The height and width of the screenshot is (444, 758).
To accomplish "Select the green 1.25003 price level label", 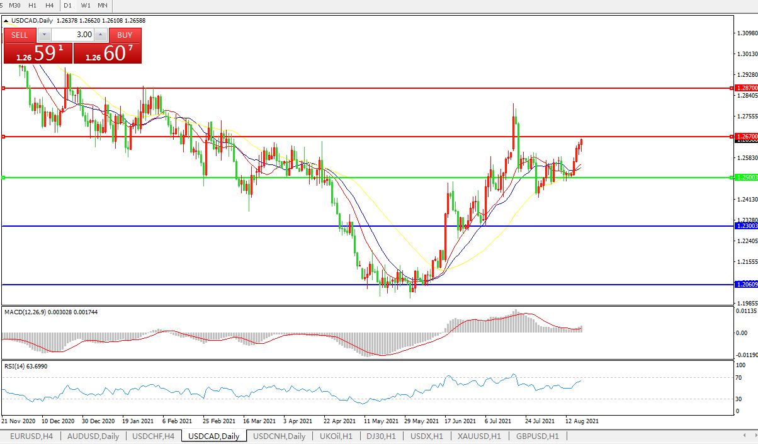I will pos(746,178).
